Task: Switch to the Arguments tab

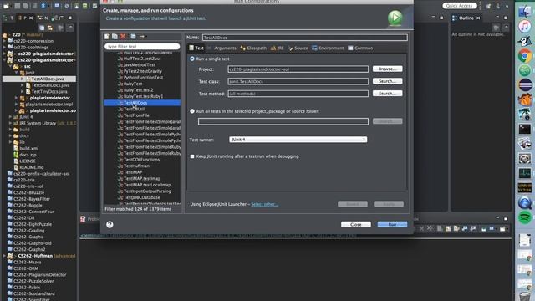Action: (x=222, y=48)
